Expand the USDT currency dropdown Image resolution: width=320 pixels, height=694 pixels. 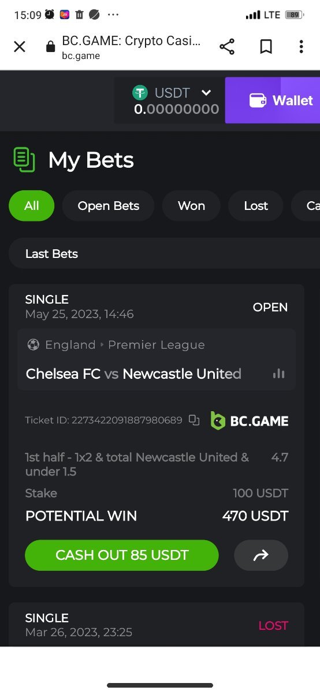pos(206,93)
